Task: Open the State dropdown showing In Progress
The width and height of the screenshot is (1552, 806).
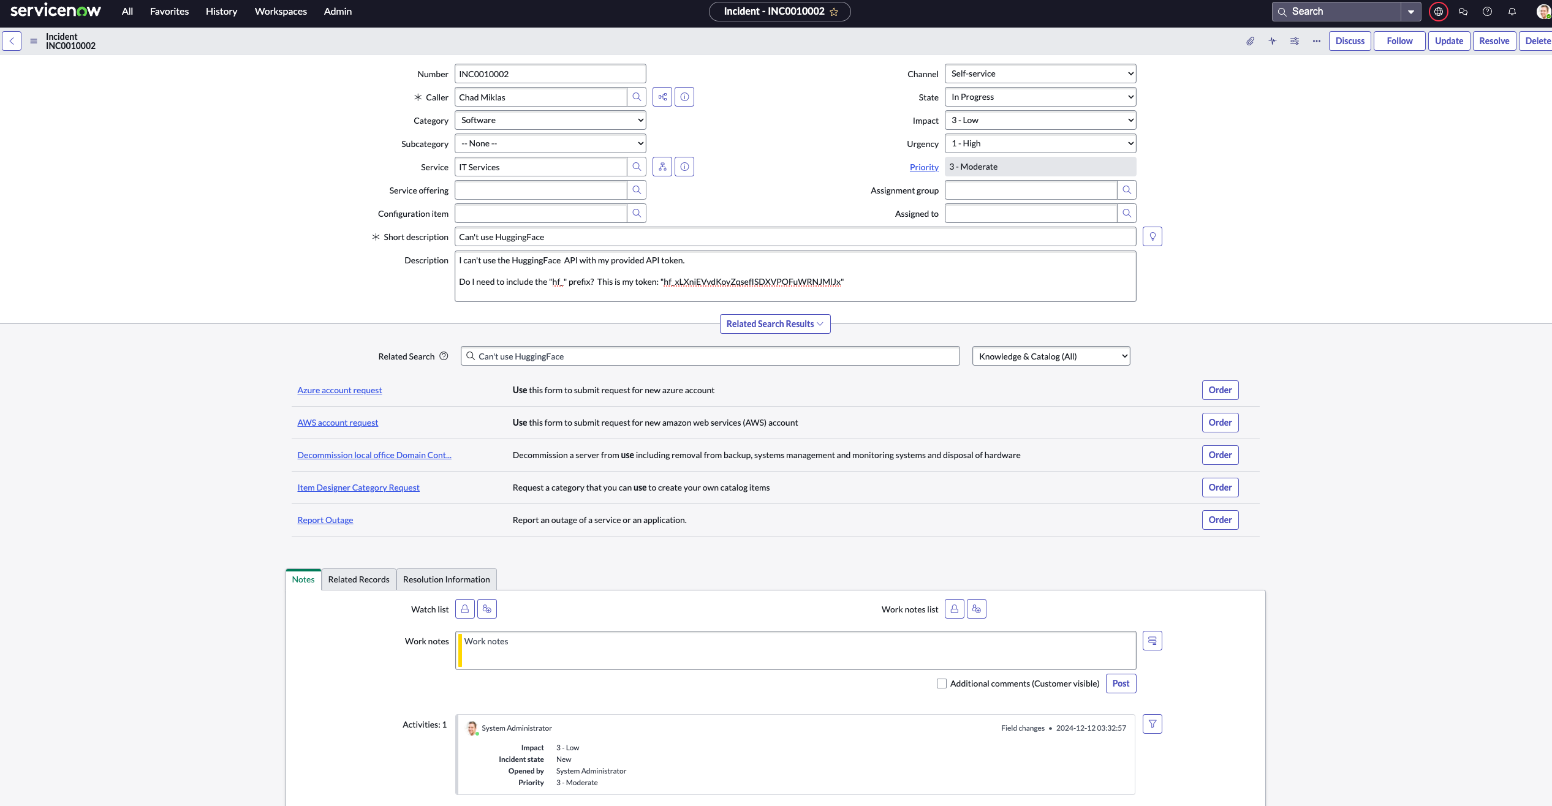Action: click(x=1040, y=97)
